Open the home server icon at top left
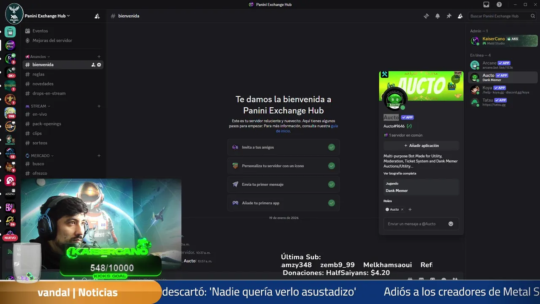 [x=14, y=14]
